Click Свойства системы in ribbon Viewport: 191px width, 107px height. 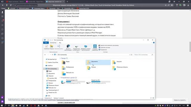click(104, 48)
